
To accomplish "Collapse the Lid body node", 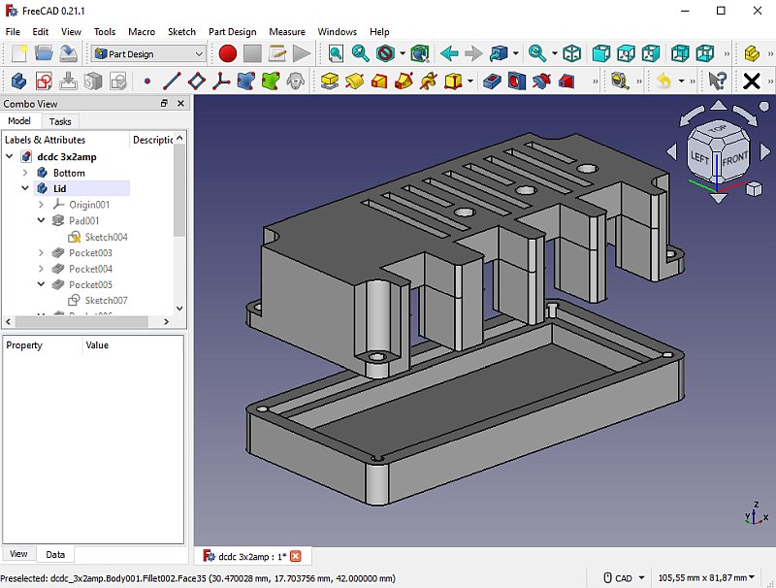I will click(25, 188).
